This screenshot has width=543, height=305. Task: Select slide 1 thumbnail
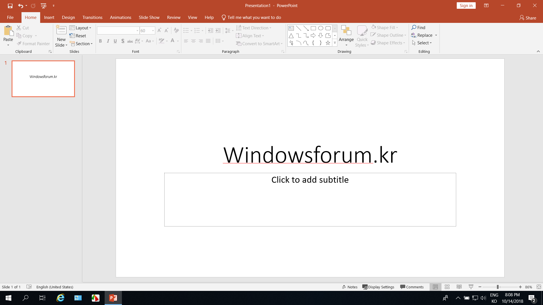[x=43, y=79]
